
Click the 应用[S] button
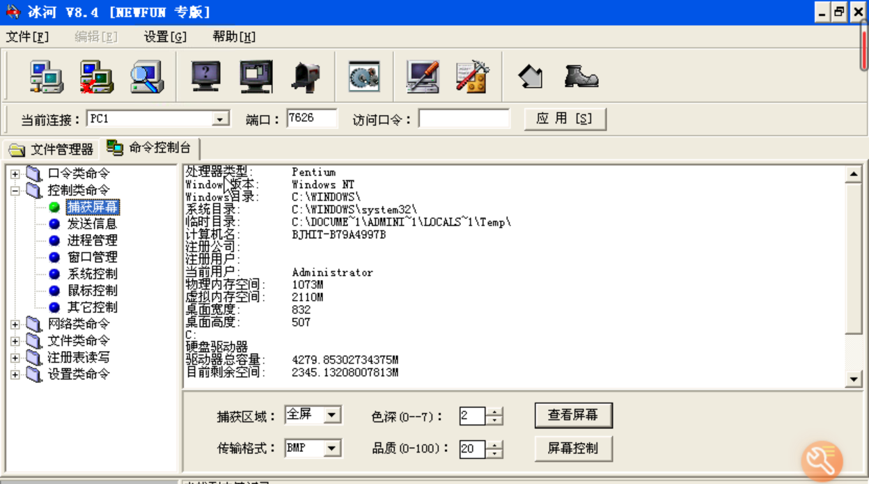pos(565,118)
